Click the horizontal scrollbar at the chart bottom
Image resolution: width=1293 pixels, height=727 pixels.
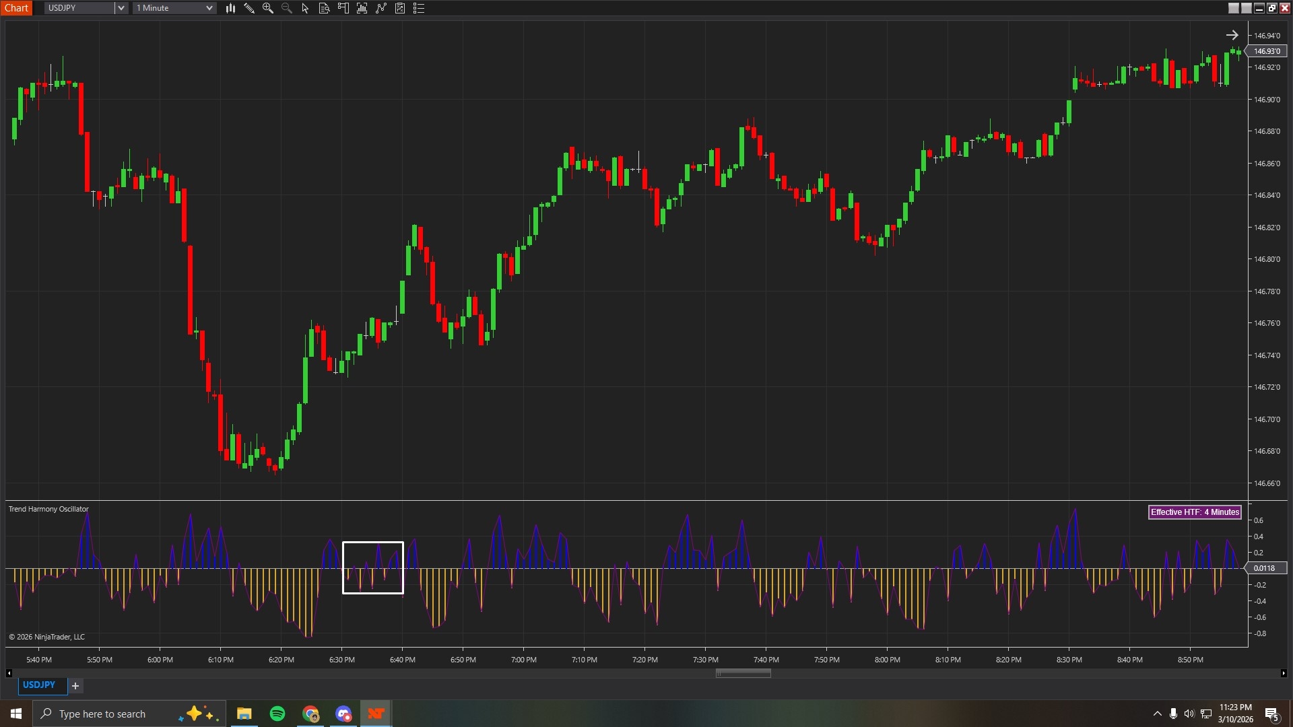point(743,672)
